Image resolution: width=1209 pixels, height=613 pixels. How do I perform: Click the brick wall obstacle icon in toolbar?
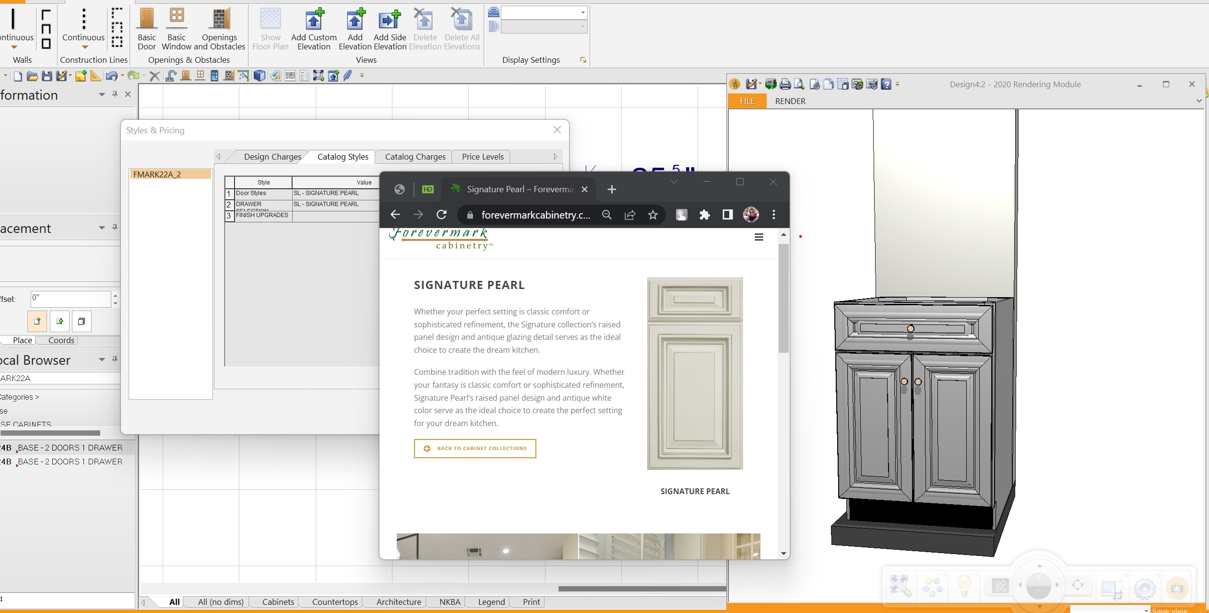(x=229, y=76)
